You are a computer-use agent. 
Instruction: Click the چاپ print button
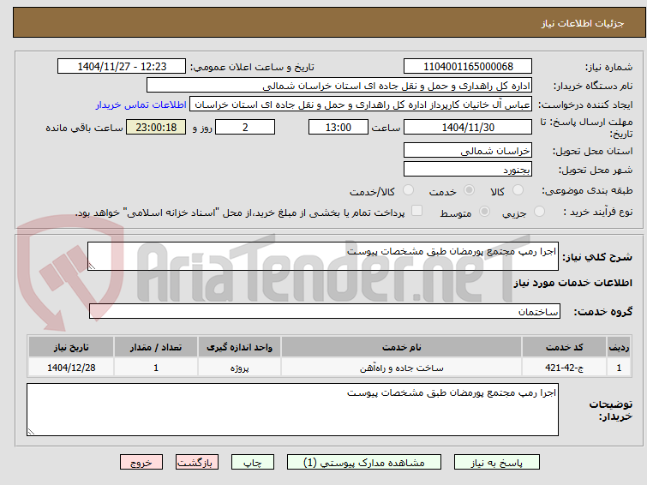pyautogui.click(x=253, y=463)
